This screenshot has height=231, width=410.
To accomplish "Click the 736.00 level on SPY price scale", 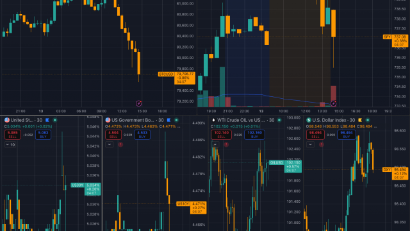I will 400,58.
